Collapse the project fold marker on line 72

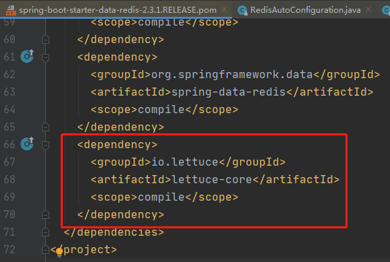45,250
